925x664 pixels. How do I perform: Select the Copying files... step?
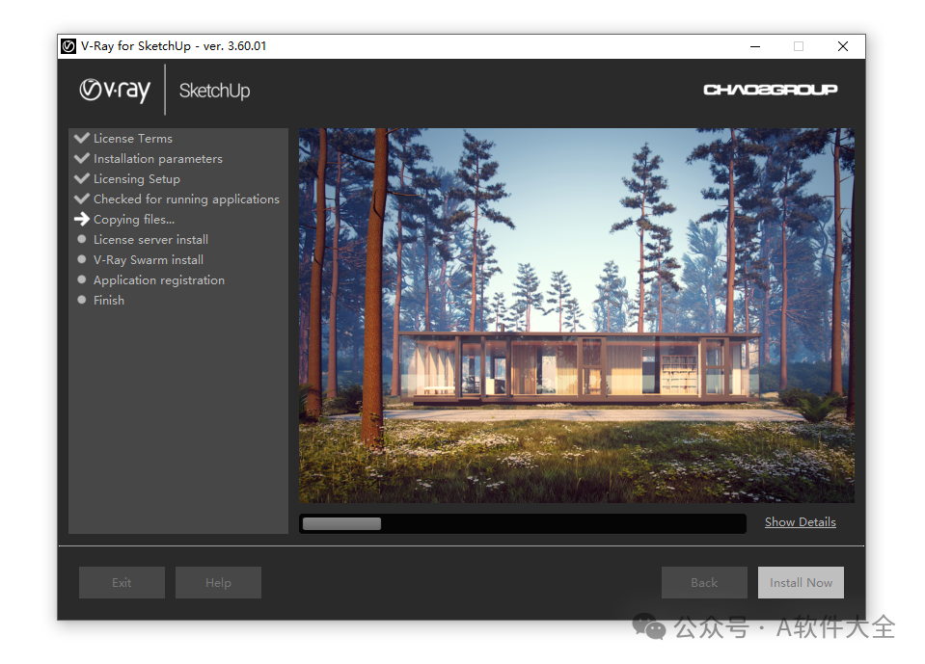click(134, 220)
